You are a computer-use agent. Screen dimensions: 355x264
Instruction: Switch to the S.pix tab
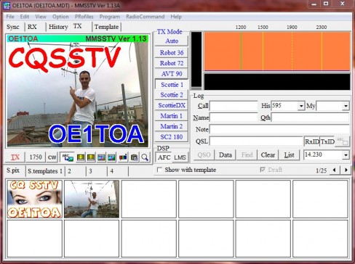[13, 170]
